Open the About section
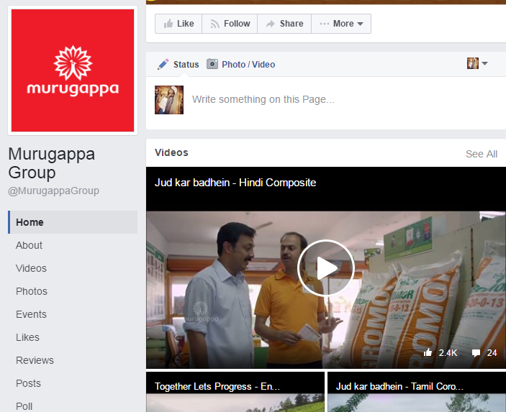 click(x=29, y=245)
